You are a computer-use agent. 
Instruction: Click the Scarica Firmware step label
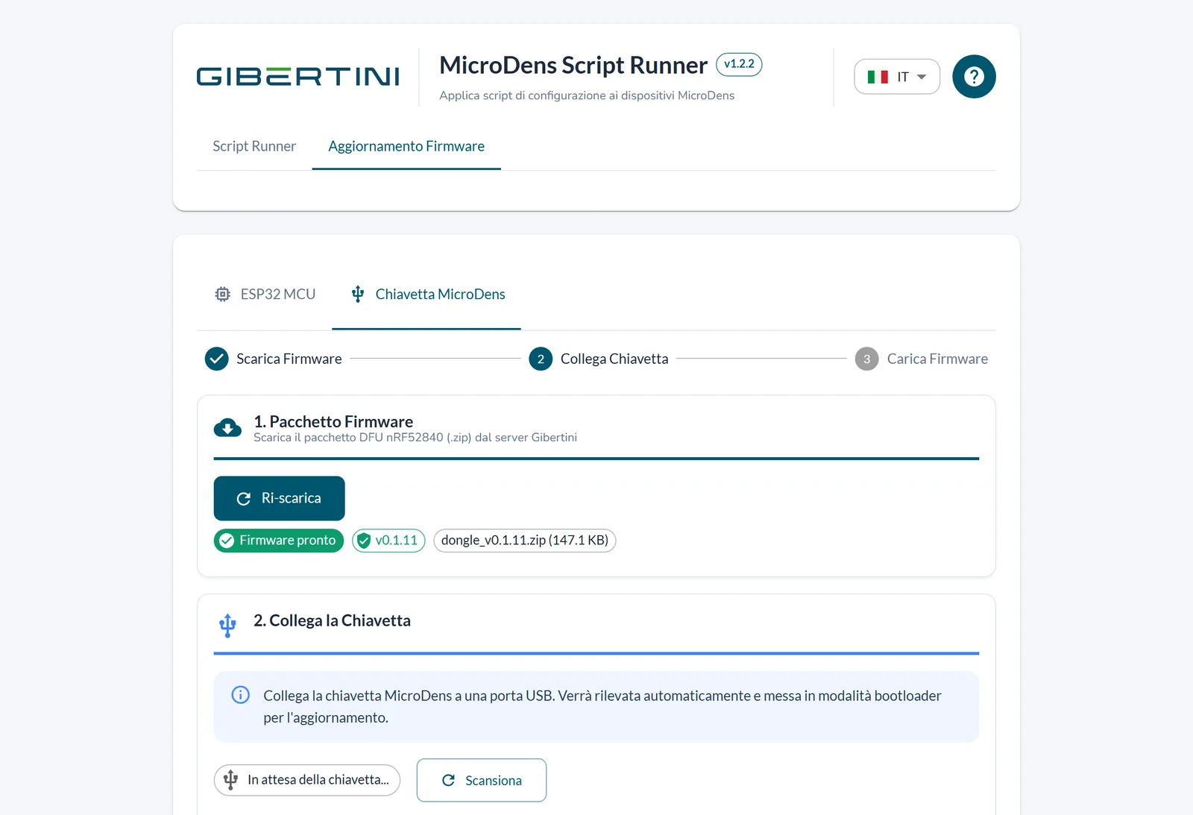pyautogui.click(x=289, y=359)
